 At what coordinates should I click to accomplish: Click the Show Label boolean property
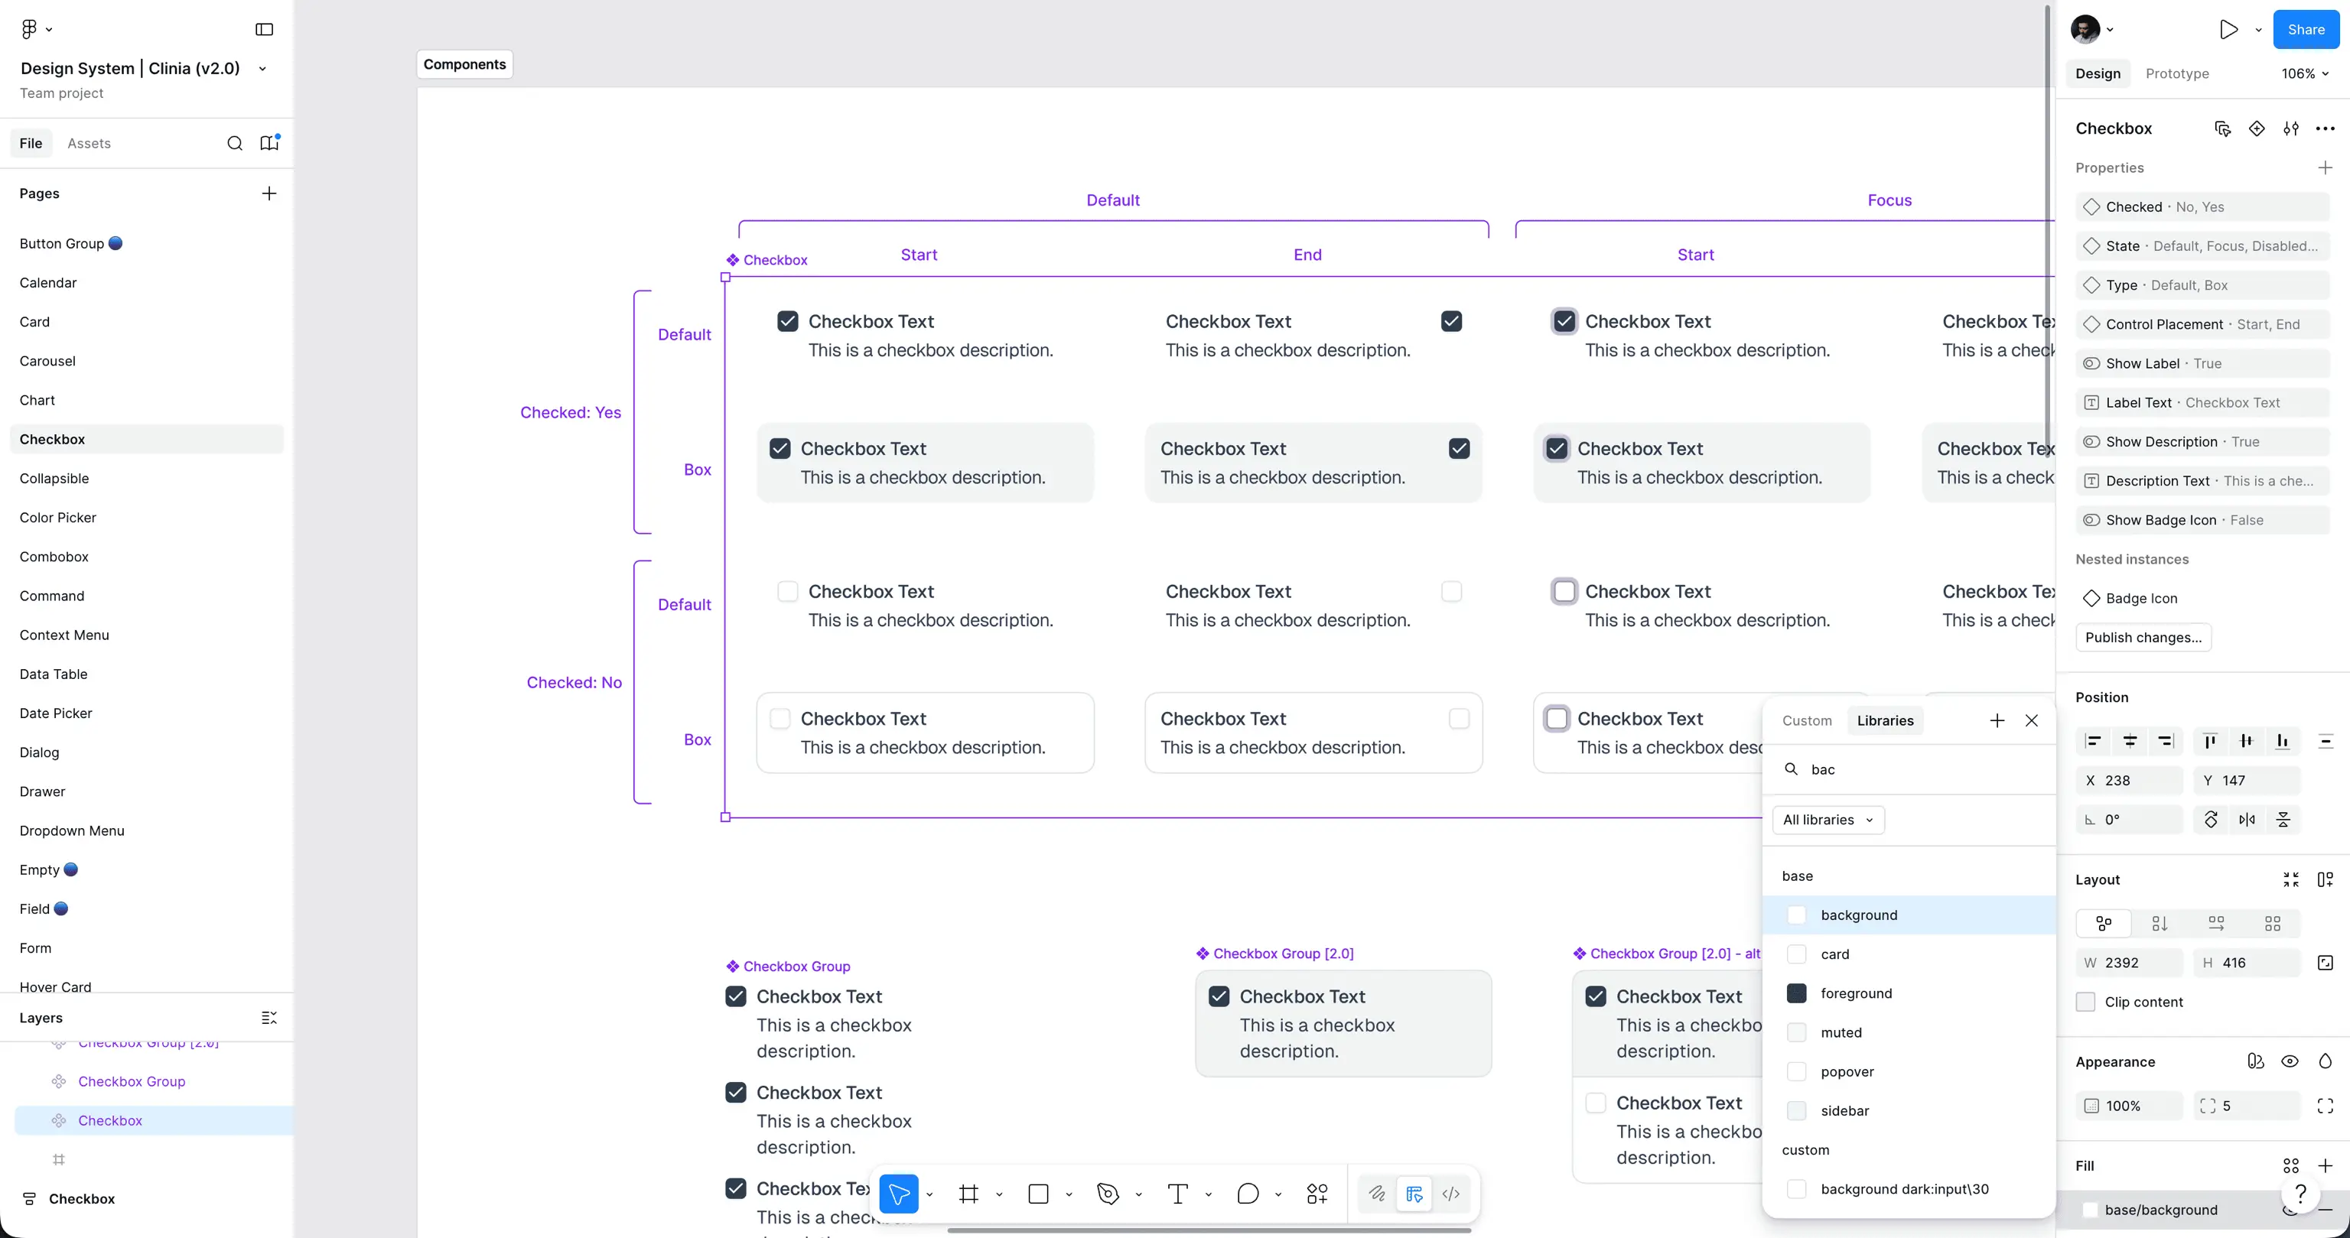pyautogui.click(x=2202, y=364)
